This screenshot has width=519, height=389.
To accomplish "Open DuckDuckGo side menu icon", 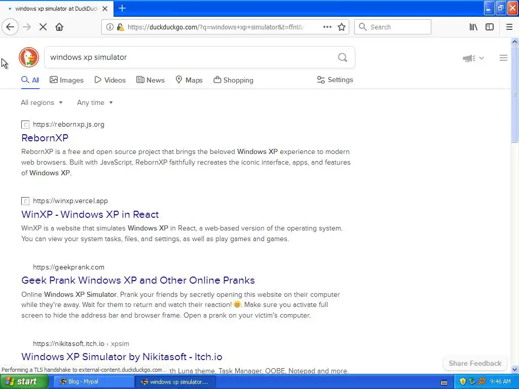I will (503, 58).
